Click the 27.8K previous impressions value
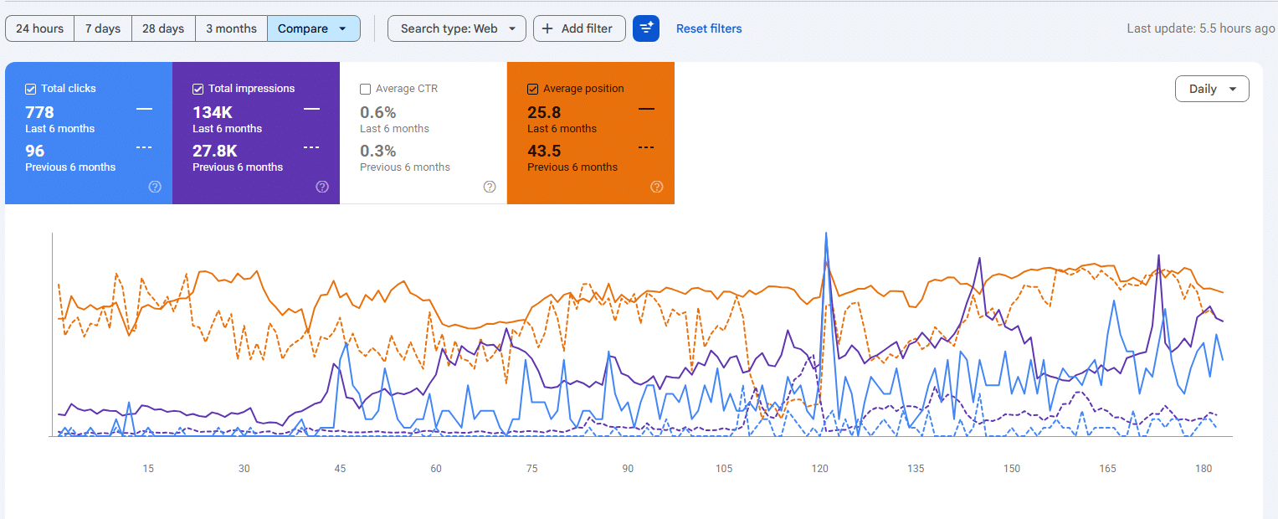This screenshot has height=519, width=1278. [215, 151]
